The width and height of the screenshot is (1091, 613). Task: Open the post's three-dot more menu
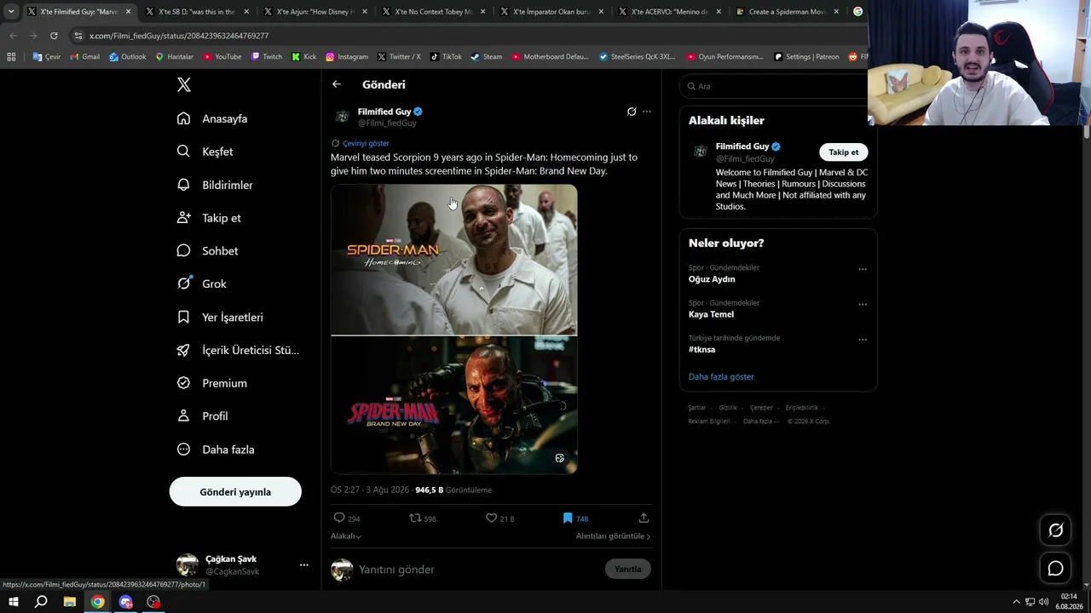click(647, 112)
